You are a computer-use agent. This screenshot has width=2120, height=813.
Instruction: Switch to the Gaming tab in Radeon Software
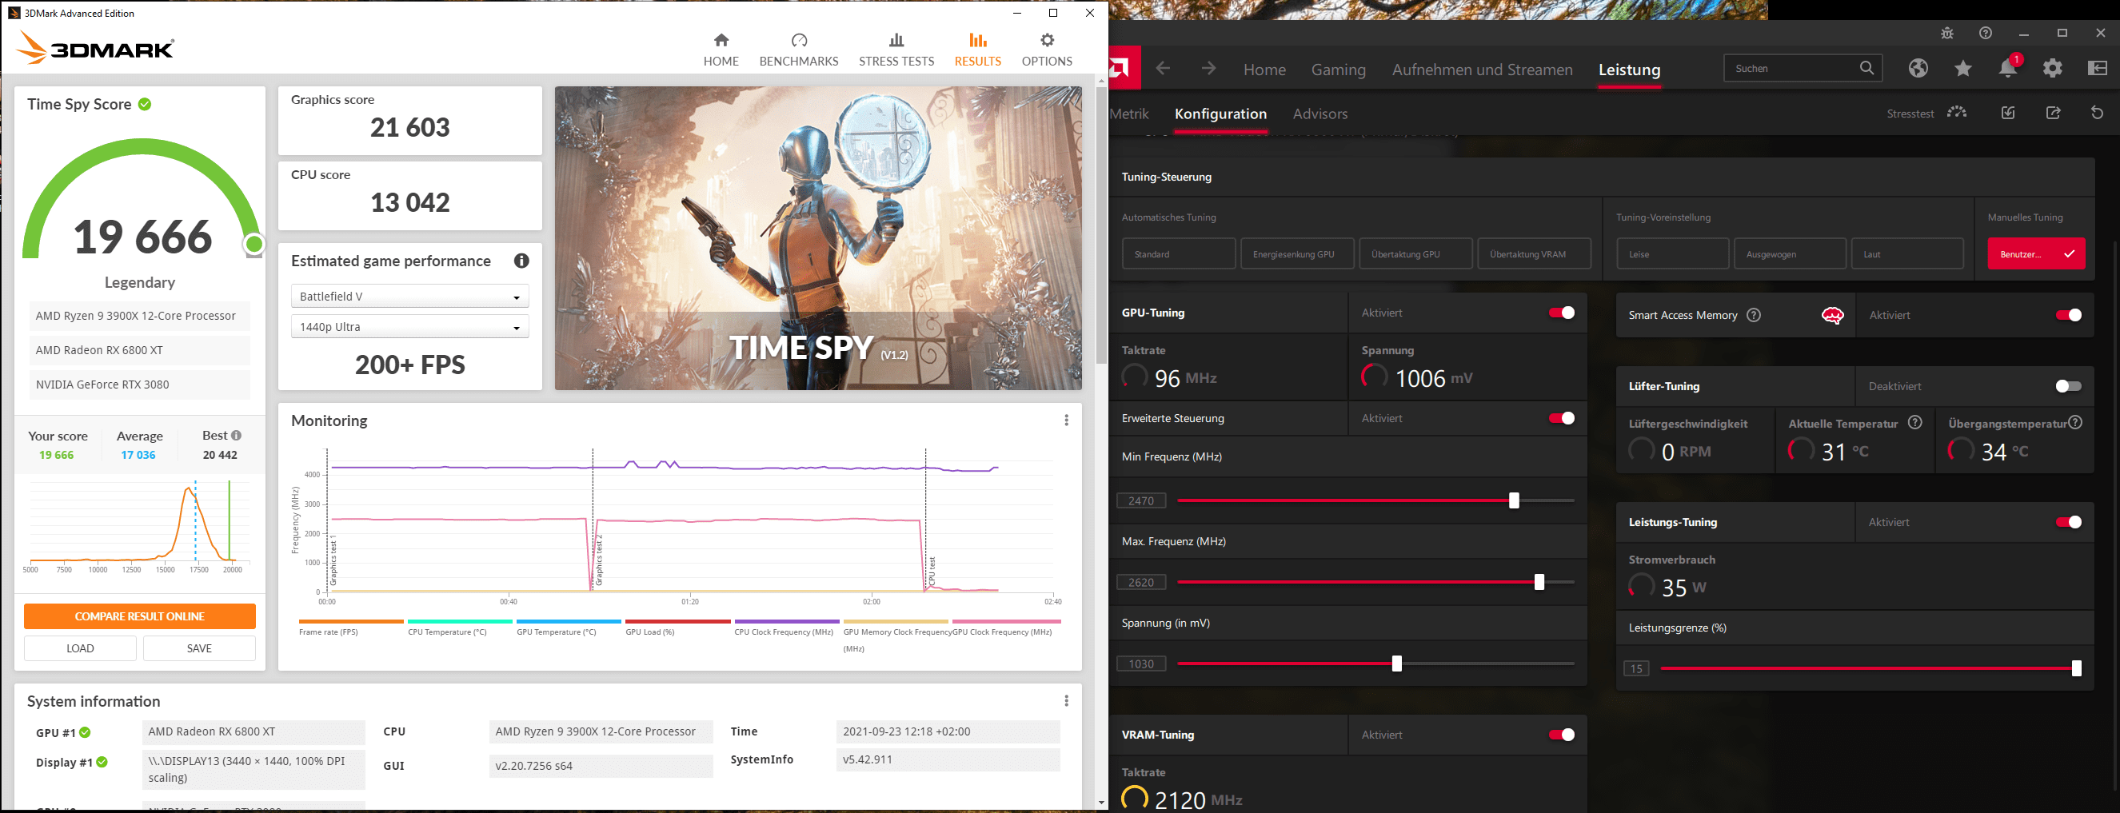point(1338,69)
